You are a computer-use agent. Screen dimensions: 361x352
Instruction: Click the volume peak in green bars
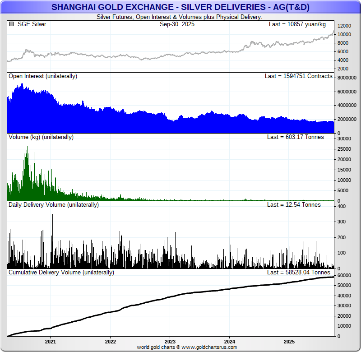pos(27,147)
